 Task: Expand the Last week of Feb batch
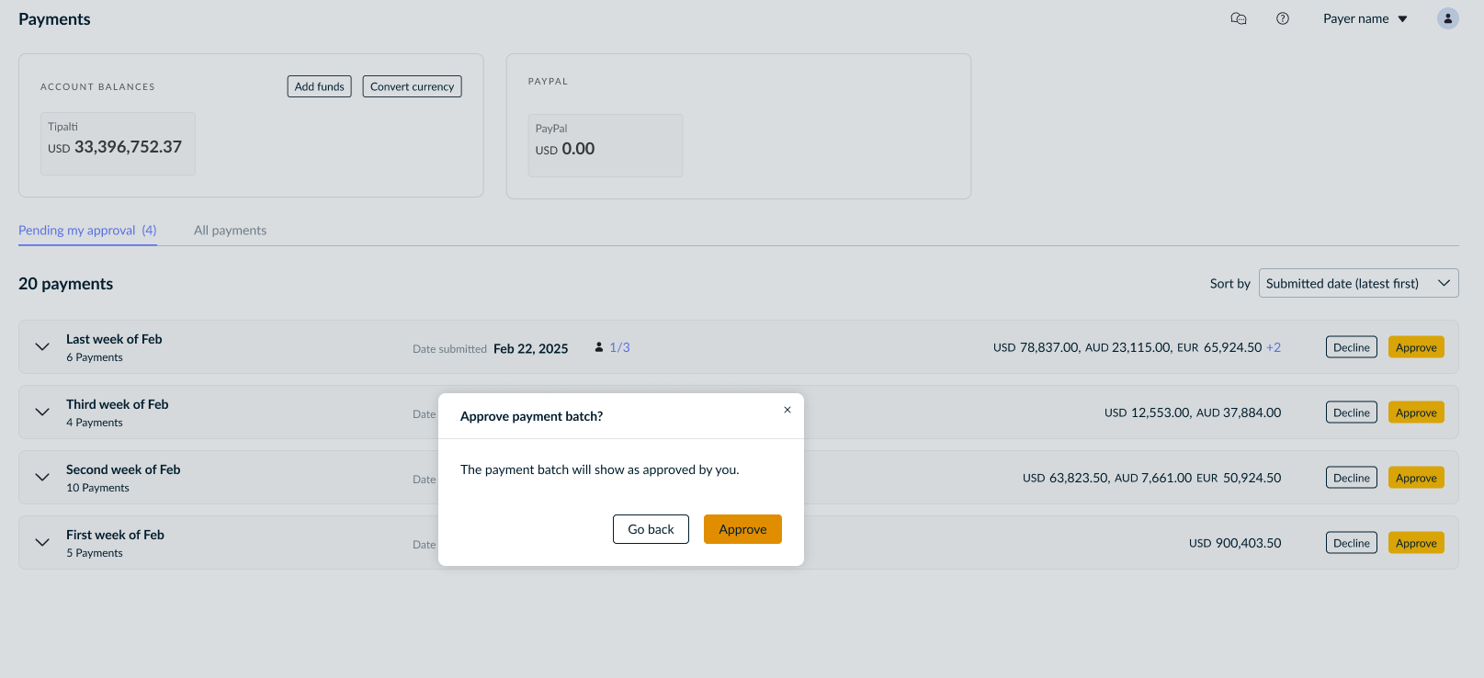coord(42,347)
